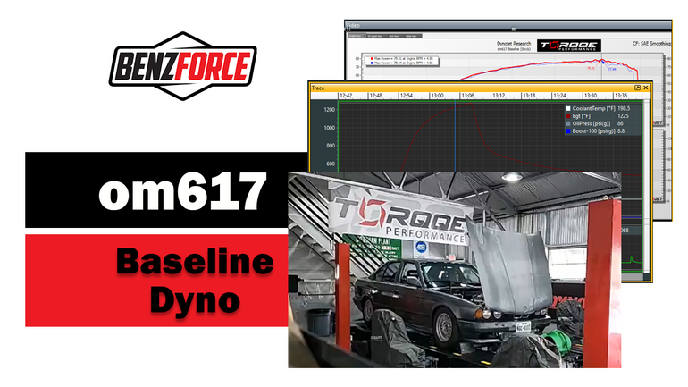
Task: Click the blue Max Power legend entry in the dyno graph
Action: pos(401,63)
